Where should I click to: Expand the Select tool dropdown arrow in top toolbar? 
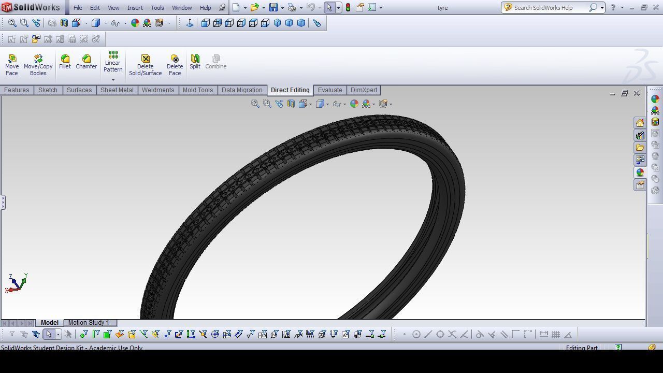coord(338,8)
